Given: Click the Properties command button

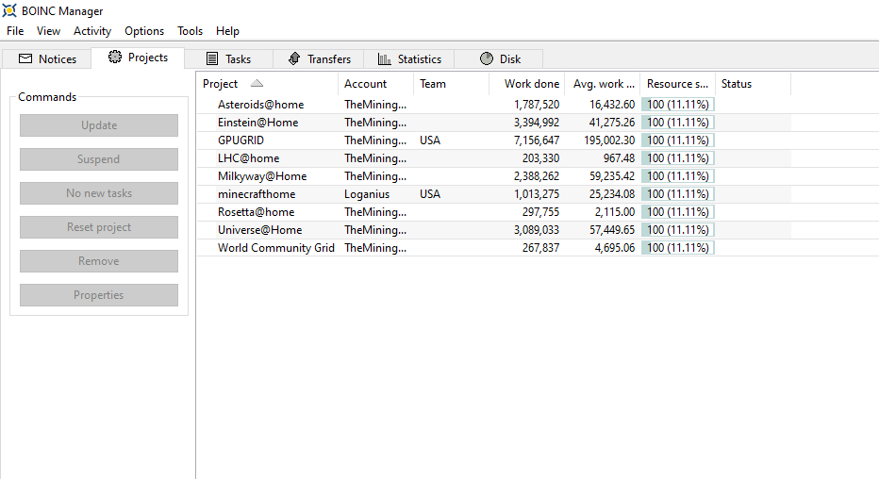Looking at the screenshot, I should [x=99, y=295].
